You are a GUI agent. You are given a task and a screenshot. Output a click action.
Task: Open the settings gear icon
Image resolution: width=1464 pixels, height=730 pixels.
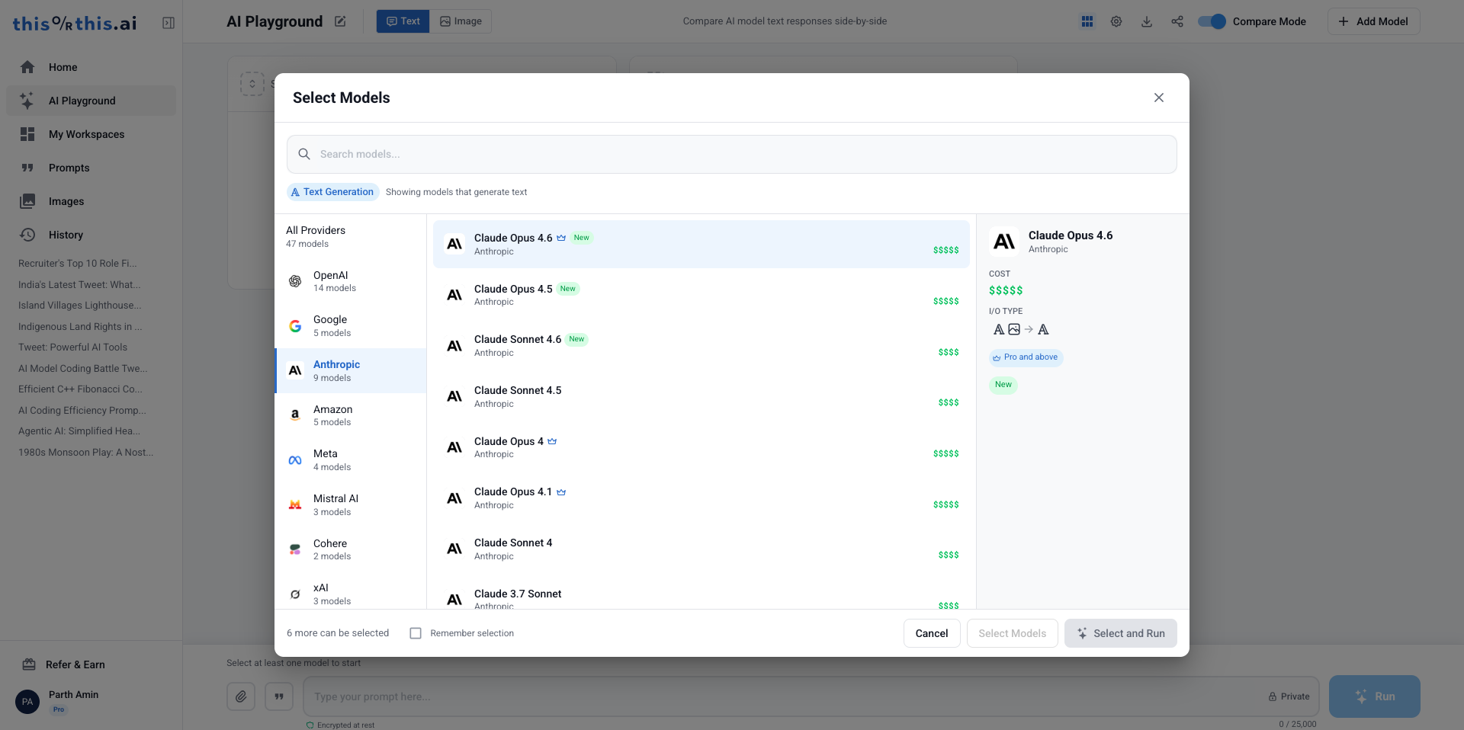(1116, 21)
